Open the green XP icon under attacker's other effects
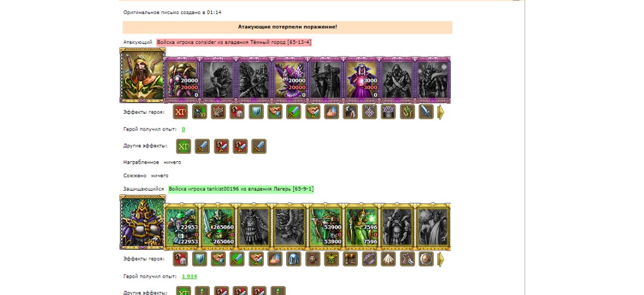Image resolution: width=644 pixels, height=295 pixels. click(x=183, y=146)
